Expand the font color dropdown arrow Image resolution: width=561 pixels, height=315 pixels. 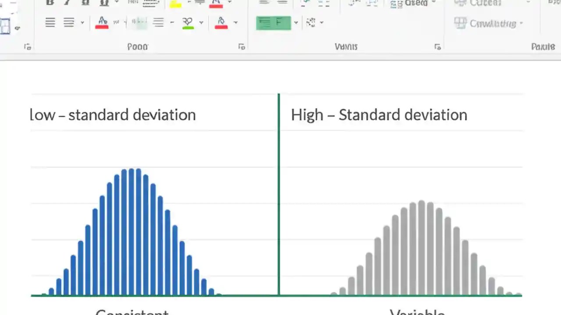pos(229,3)
